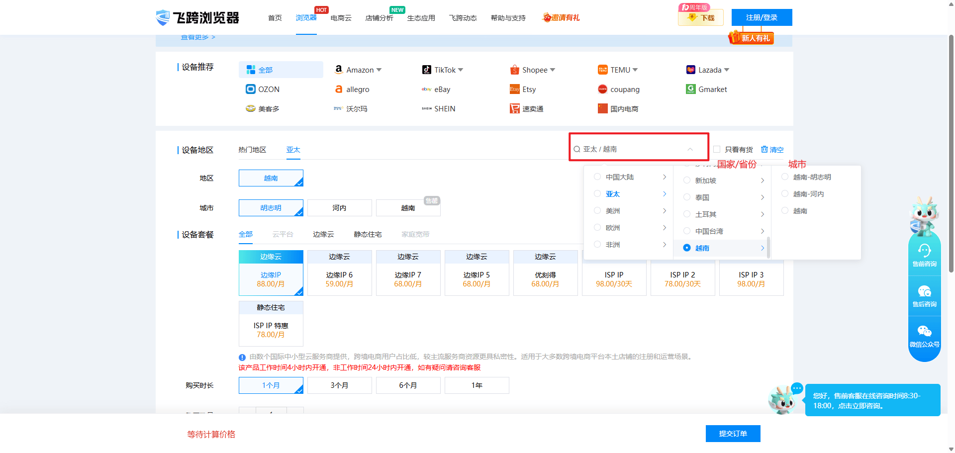Open after-sales consultation chat icon
Viewport: 955px width, 453px height.
924,291
